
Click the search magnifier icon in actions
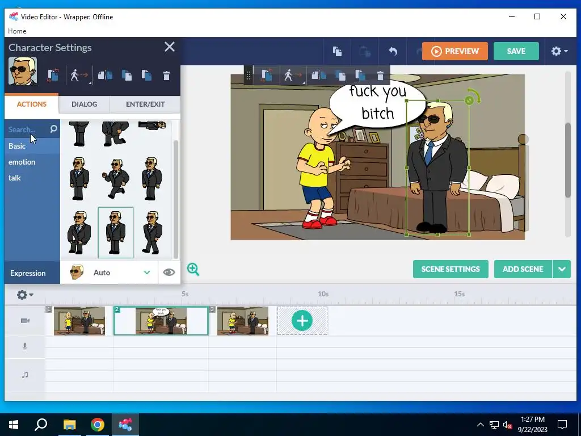(x=54, y=129)
